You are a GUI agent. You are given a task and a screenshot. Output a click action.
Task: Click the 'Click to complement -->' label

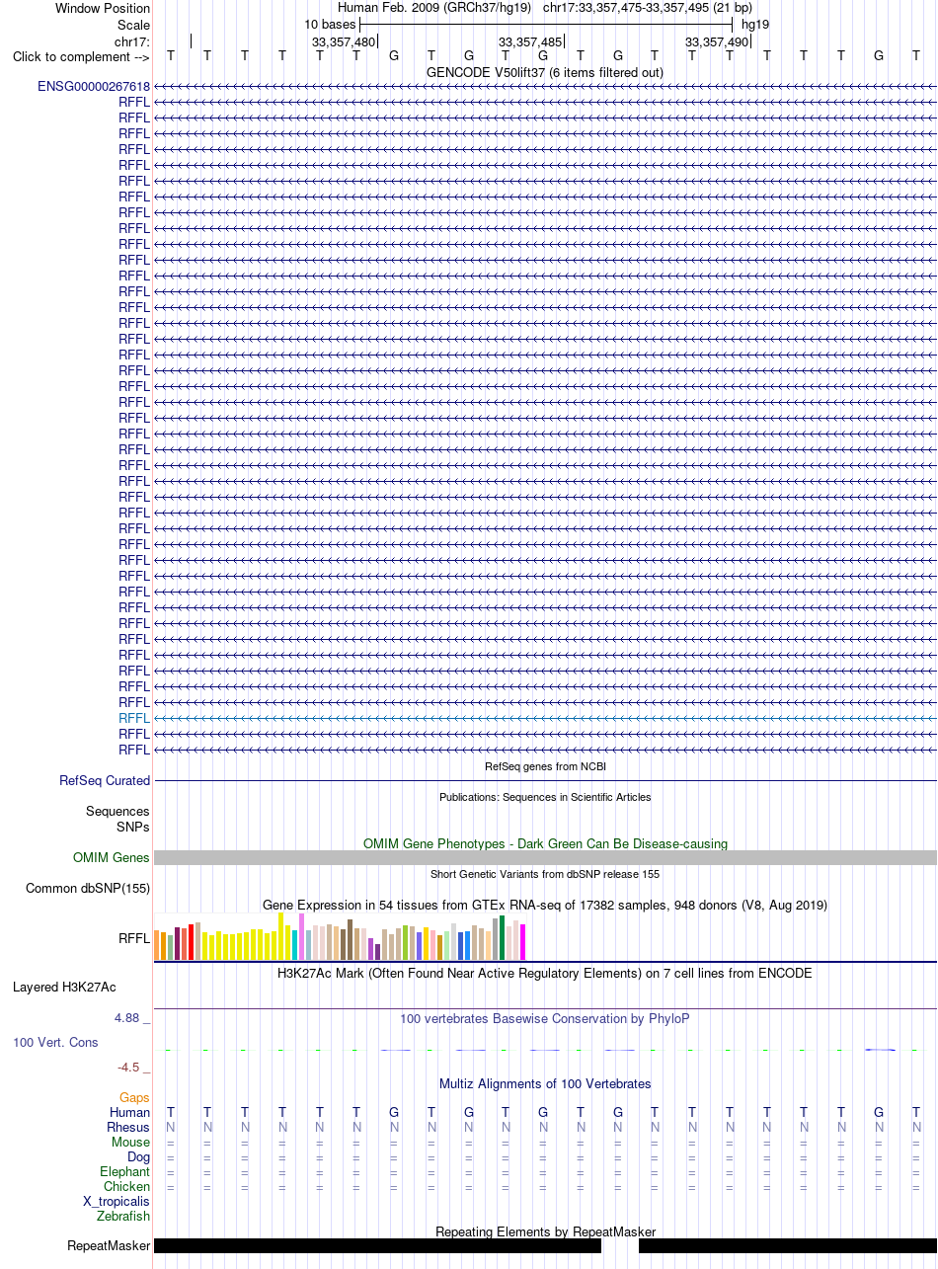click(81, 56)
